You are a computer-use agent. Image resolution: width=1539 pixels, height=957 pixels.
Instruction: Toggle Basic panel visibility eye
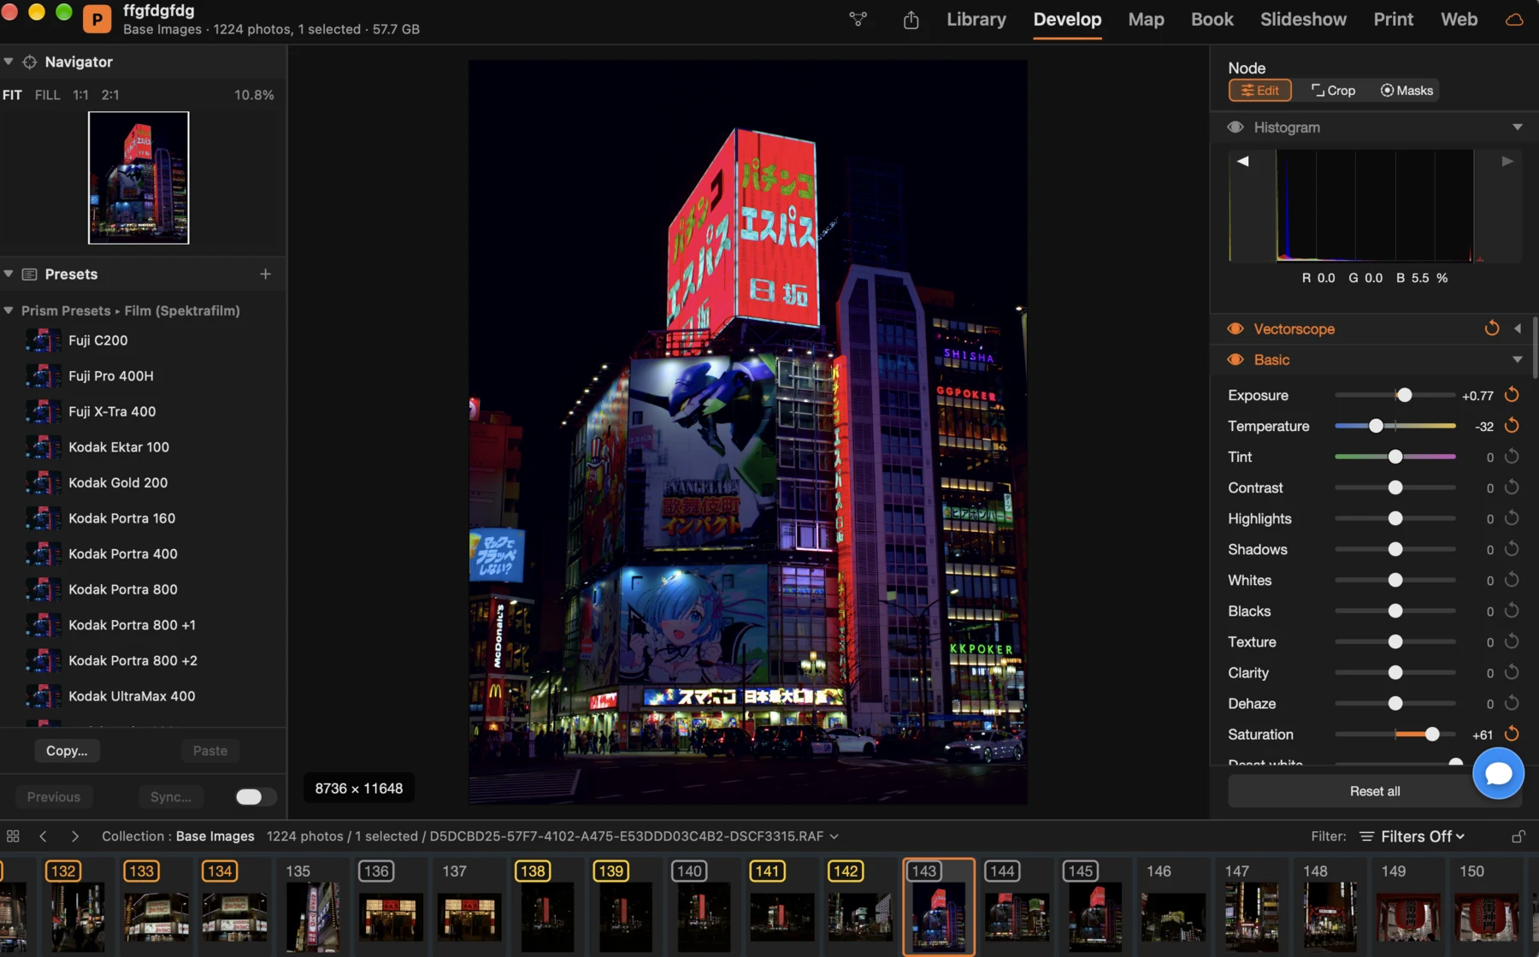pos(1235,360)
